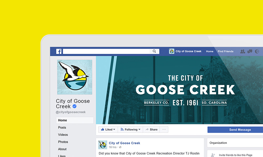Screen dimensions: 263x157
Task: Click into the Facebook search field
Action: (111, 51)
